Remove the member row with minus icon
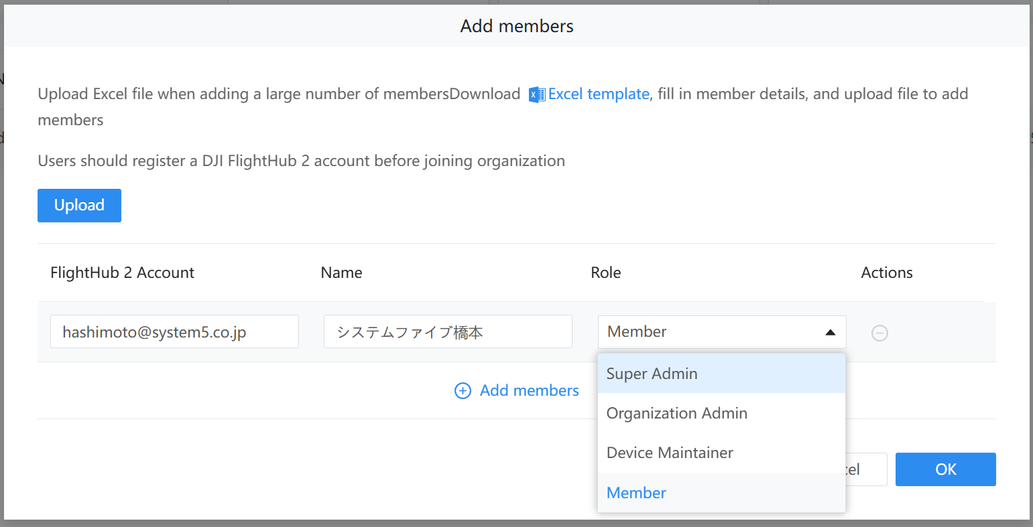The height and width of the screenshot is (527, 1033). (x=879, y=333)
